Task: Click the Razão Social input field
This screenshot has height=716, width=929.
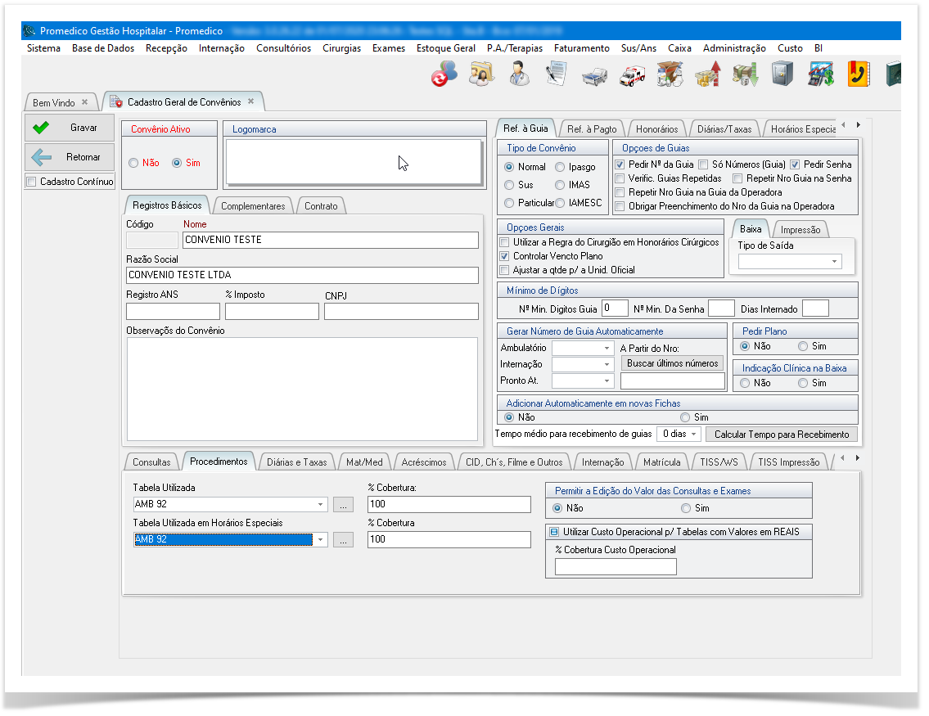Action: [302, 275]
